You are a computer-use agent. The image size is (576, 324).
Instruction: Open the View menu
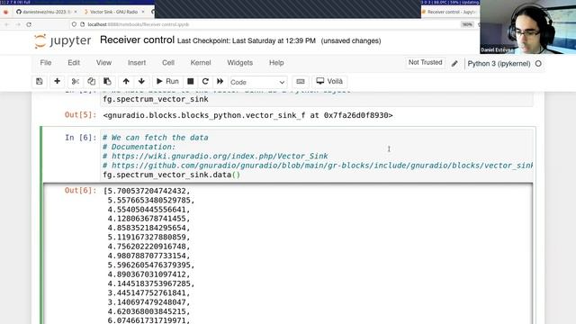[x=104, y=63]
